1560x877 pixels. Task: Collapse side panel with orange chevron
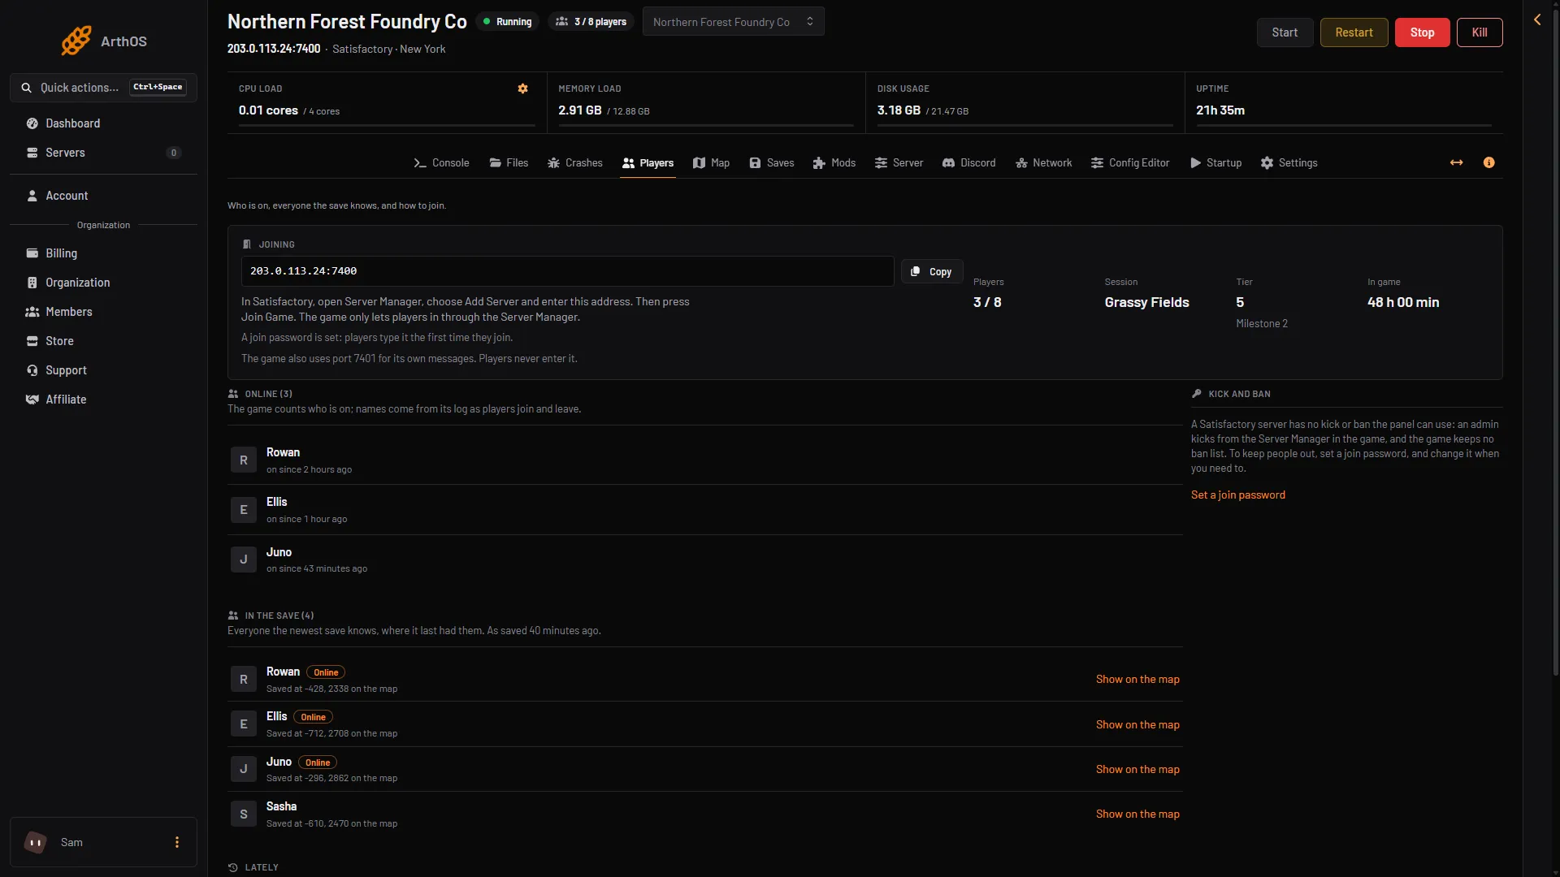pyautogui.click(x=1537, y=19)
